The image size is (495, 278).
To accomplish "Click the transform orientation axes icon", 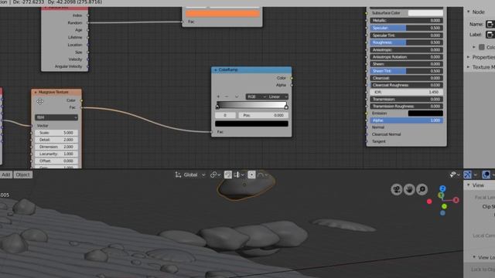I will [x=178, y=175].
